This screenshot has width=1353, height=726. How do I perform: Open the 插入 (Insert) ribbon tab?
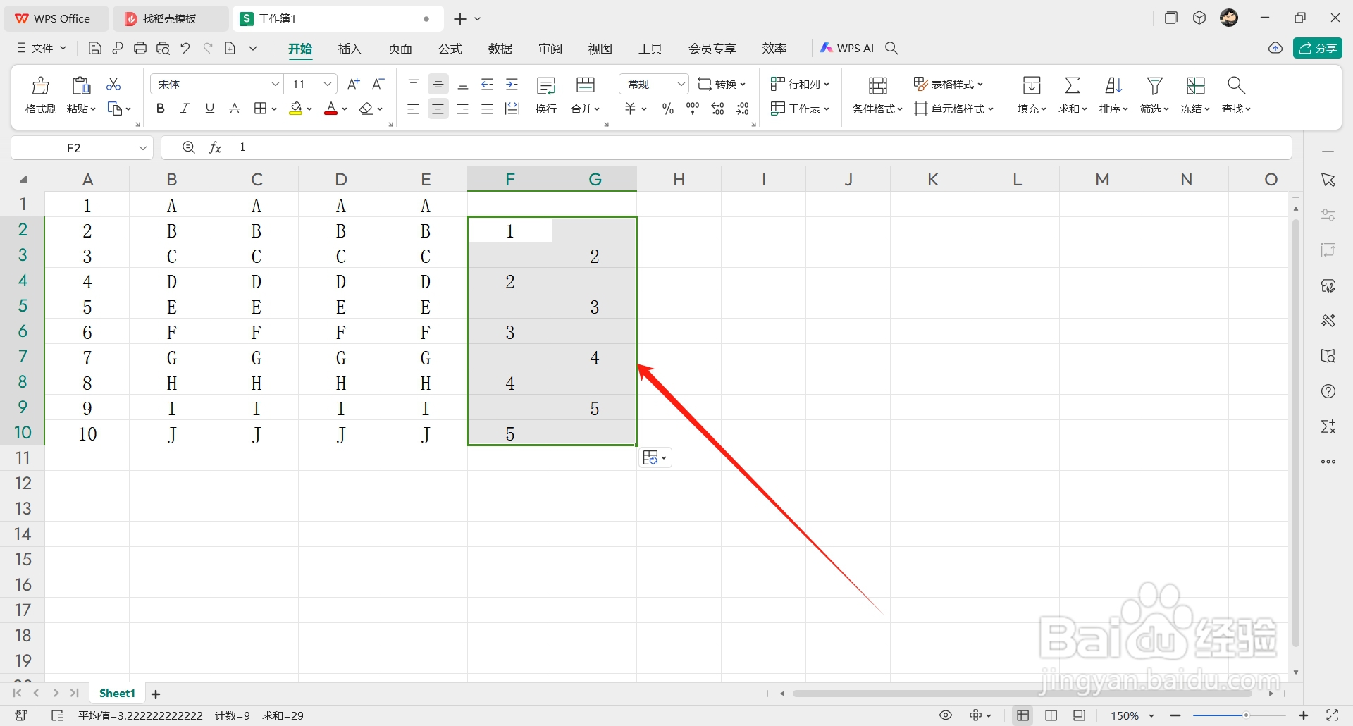click(350, 49)
